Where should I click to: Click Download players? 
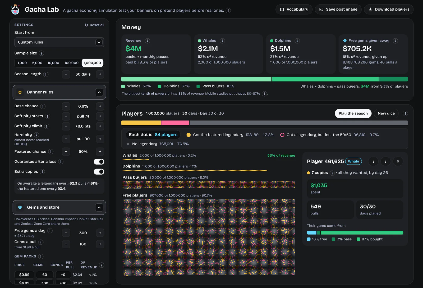click(x=389, y=10)
